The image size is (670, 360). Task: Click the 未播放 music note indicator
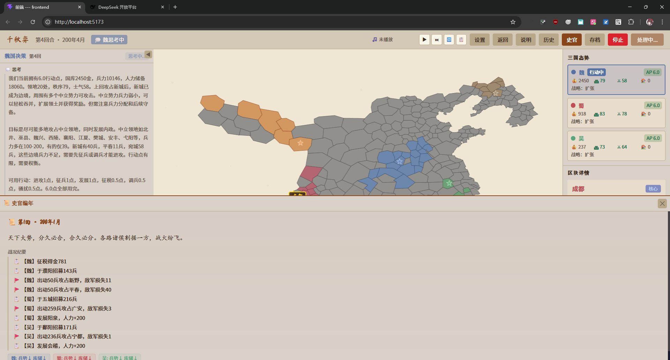tap(382, 40)
